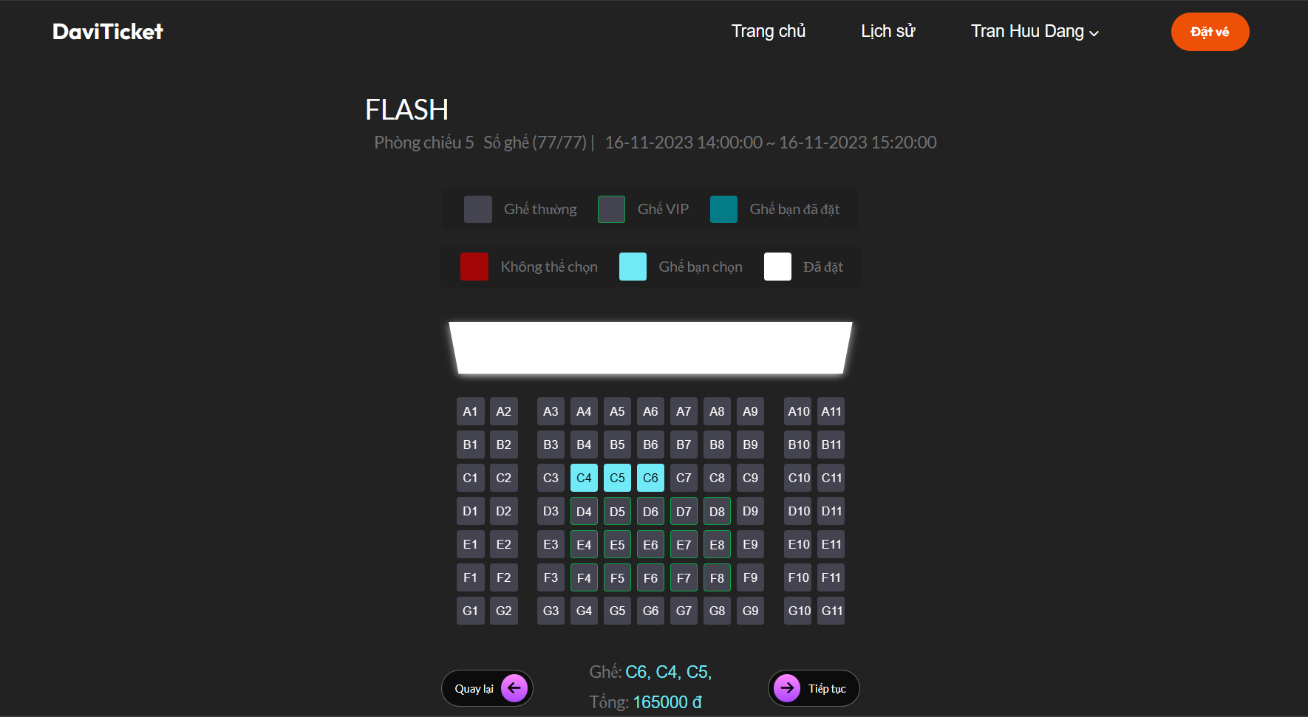Click the left arrow icon on Quay lại

click(x=514, y=688)
